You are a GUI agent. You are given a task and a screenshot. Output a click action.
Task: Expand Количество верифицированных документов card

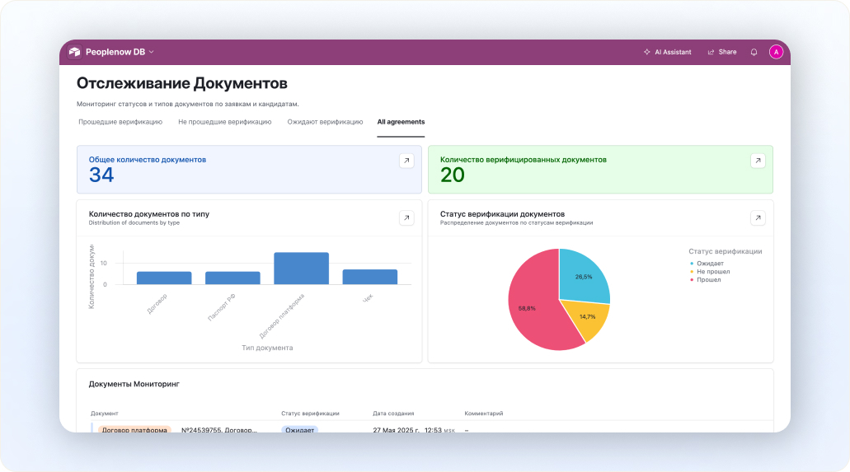(x=758, y=161)
